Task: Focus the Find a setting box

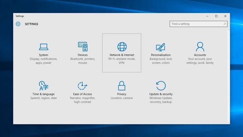Action: click(x=198, y=24)
